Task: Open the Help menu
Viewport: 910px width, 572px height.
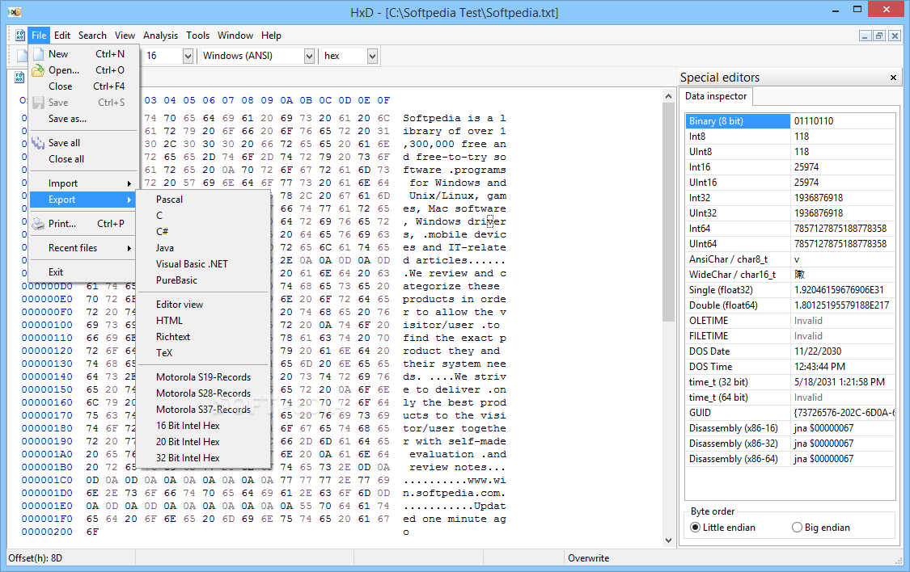Action: tap(271, 36)
